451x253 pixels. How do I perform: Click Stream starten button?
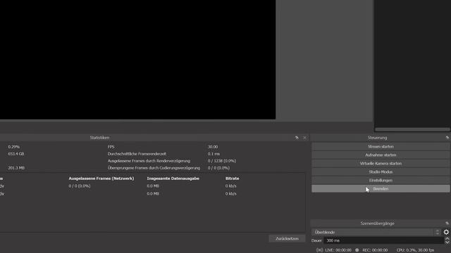pos(381,147)
